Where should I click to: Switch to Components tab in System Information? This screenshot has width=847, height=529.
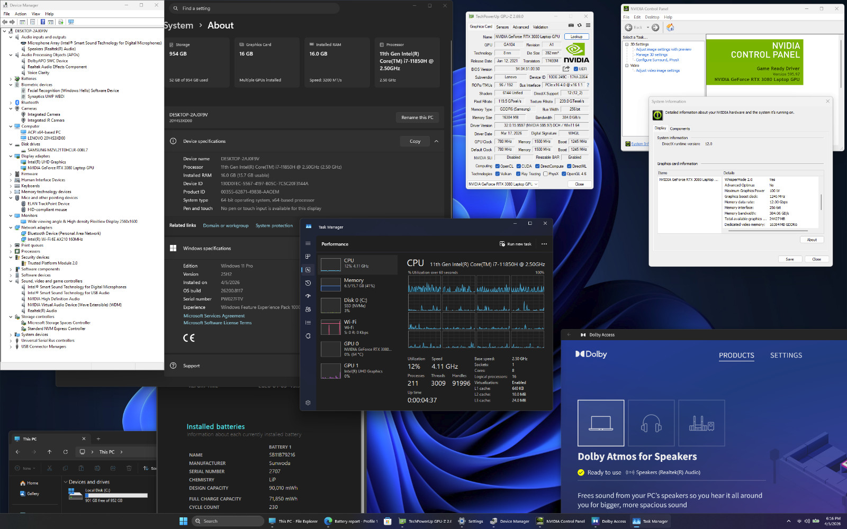[680, 129]
